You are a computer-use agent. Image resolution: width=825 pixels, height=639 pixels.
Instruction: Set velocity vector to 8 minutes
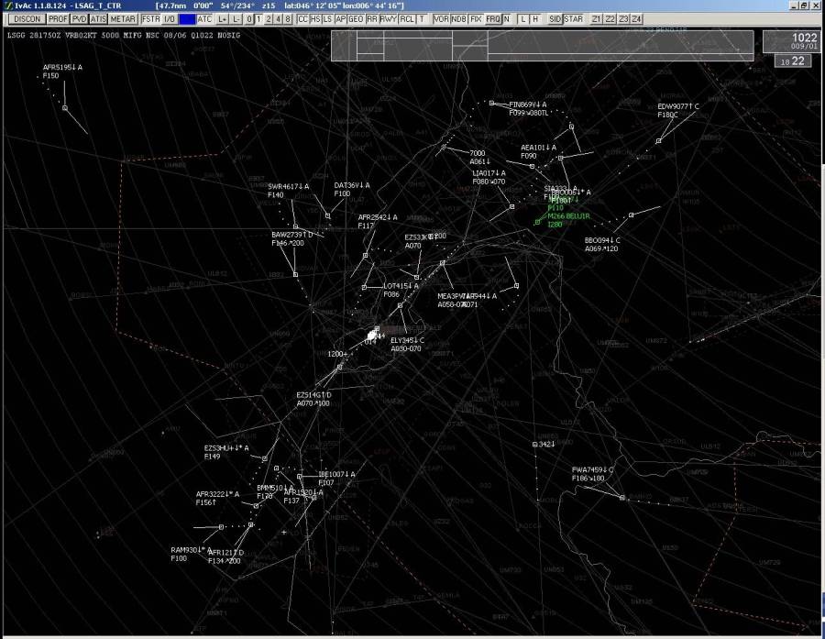[x=288, y=18]
